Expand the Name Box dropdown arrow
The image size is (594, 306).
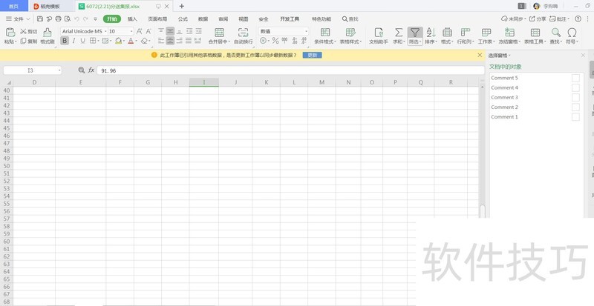pyautogui.click(x=59, y=70)
